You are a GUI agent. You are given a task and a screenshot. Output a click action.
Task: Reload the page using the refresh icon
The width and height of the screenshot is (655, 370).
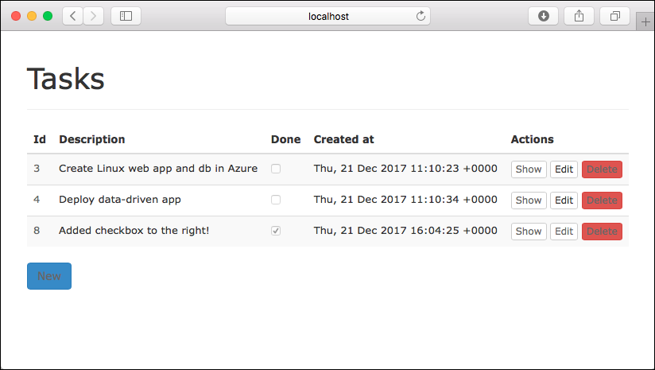coord(421,16)
